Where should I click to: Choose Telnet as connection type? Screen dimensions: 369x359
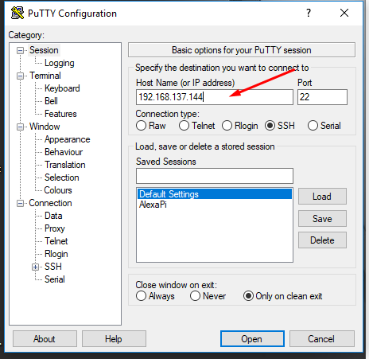coord(184,126)
